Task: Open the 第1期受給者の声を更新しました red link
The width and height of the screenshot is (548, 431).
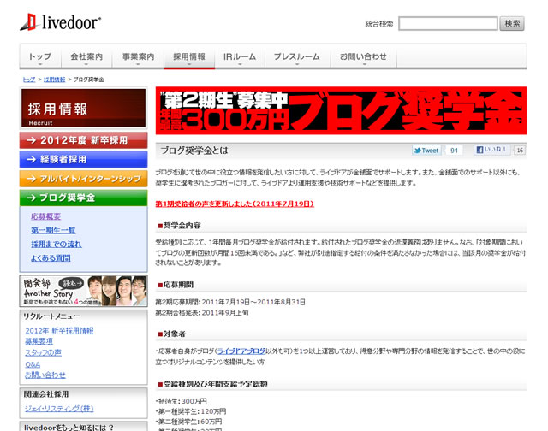Action: (x=235, y=204)
